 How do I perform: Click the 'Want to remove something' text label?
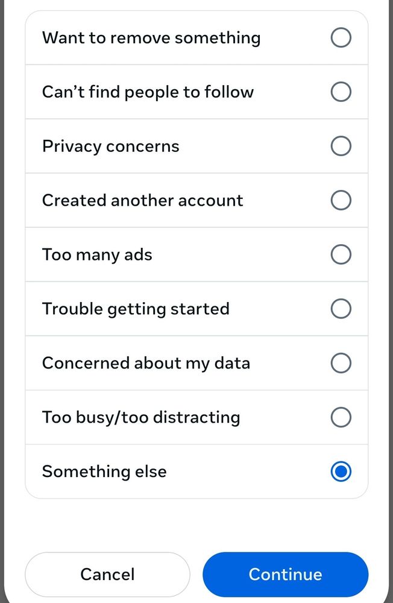(151, 38)
